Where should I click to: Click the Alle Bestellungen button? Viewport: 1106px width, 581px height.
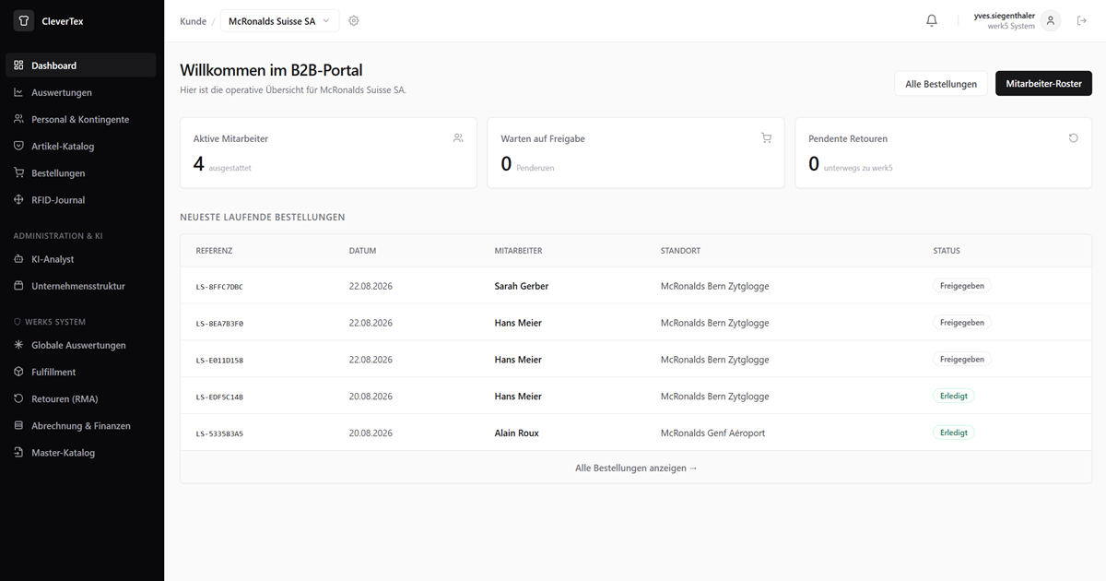941,84
